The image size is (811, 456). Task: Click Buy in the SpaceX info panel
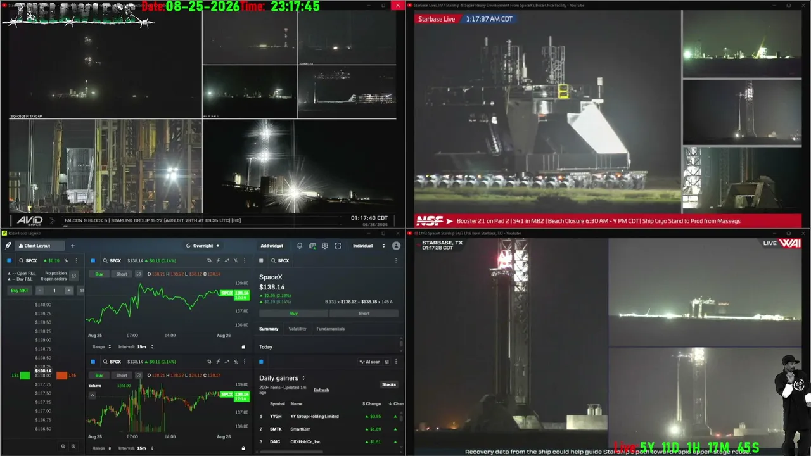(x=293, y=313)
